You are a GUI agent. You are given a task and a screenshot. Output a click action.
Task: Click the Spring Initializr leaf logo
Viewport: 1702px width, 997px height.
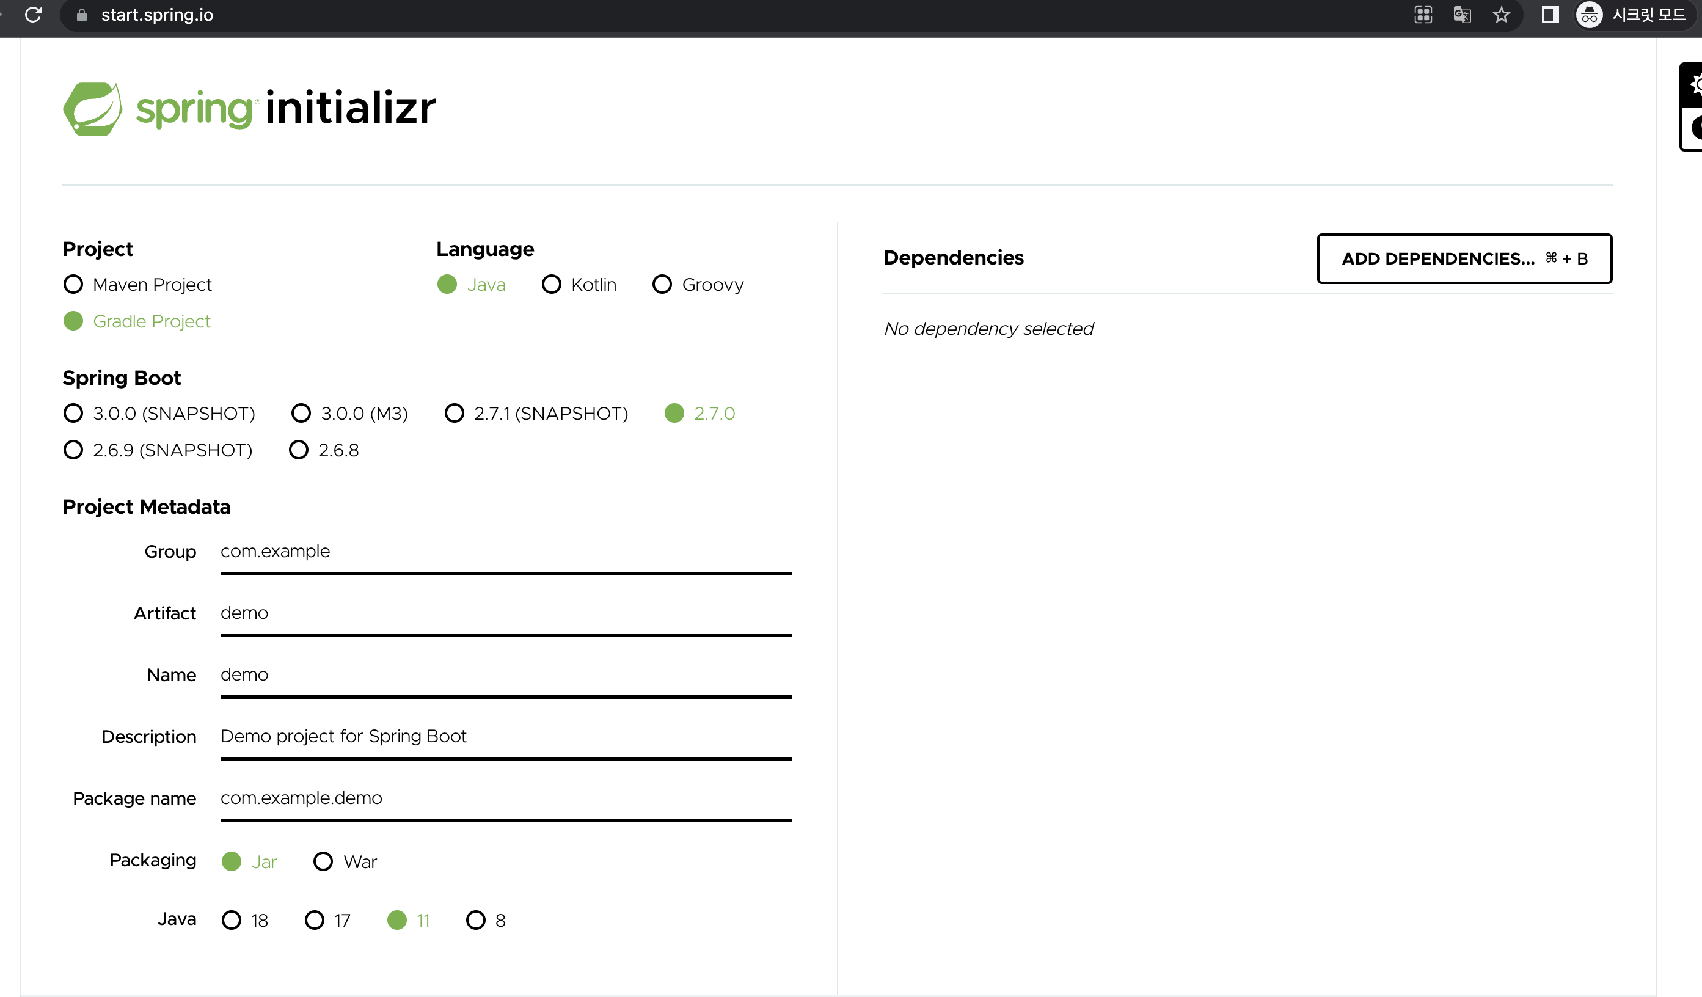(x=92, y=109)
